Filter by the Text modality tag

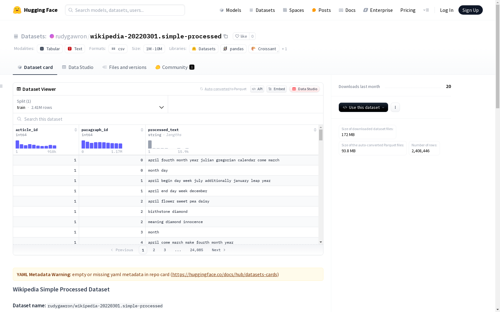pyautogui.click(x=75, y=49)
